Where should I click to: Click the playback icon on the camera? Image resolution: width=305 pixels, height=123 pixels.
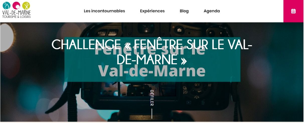(x=189, y=102)
